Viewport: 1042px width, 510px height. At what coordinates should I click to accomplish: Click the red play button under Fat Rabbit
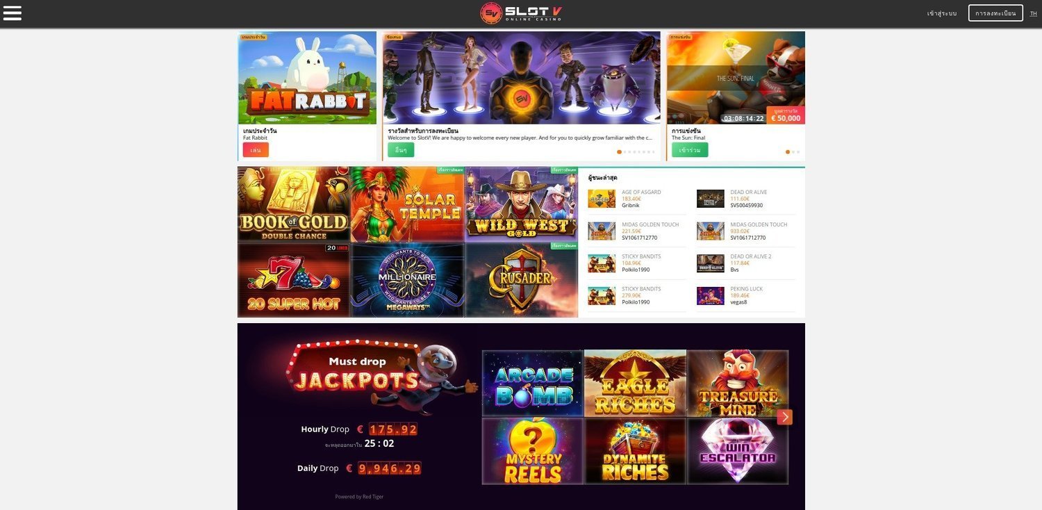(x=256, y=150)
